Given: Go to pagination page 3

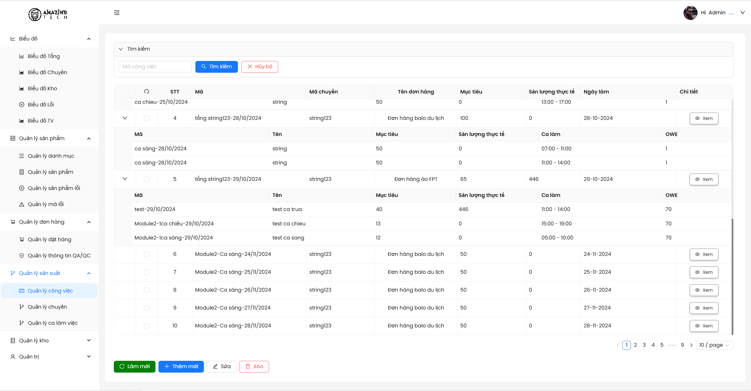Looking at the screenshot, I should point(644,345).
